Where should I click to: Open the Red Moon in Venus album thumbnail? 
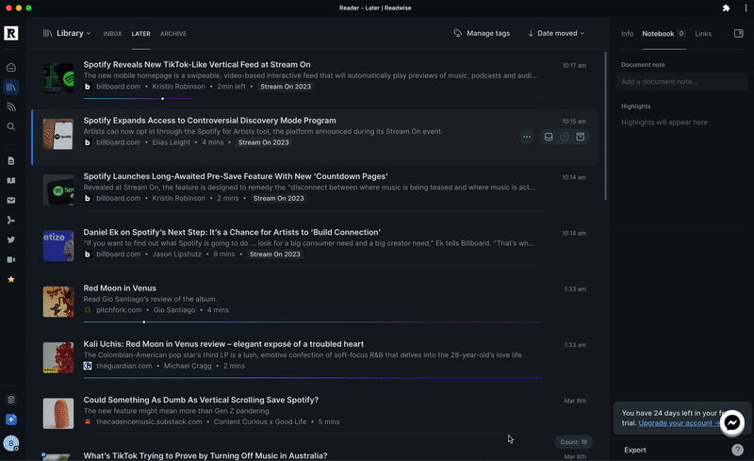tap(58, 302)
